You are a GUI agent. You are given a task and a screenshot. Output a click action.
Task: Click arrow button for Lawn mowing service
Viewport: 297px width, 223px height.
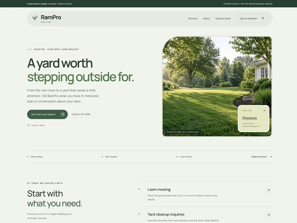tap(268, 190)
